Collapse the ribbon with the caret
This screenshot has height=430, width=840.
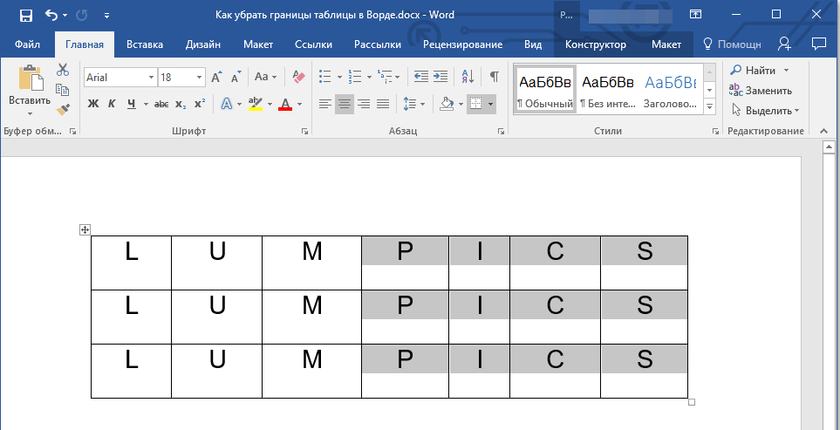[x=824, y=131]
